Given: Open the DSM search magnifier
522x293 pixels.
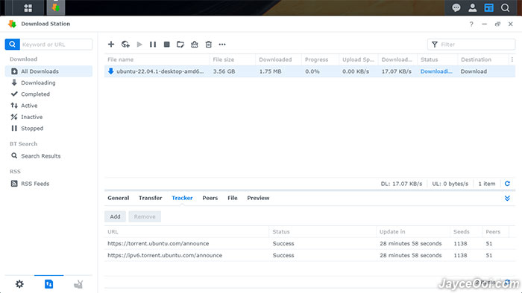Looking at the screenshot, I should [x=505, y=7].
